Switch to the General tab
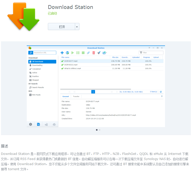 click(65, 96)
